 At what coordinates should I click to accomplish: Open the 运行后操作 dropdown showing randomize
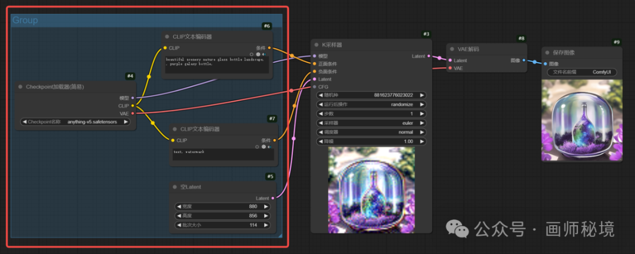tap(372, 104)
